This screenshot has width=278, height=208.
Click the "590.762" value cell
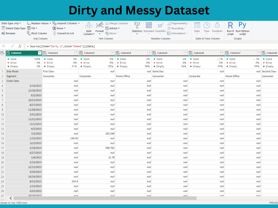coord(97,148)
